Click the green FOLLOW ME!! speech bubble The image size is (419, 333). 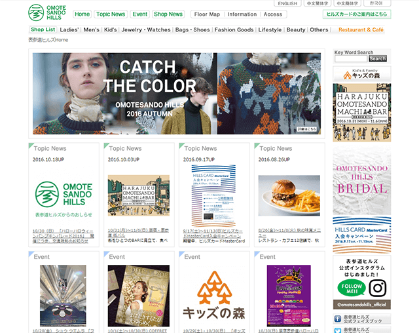point(352,288)
